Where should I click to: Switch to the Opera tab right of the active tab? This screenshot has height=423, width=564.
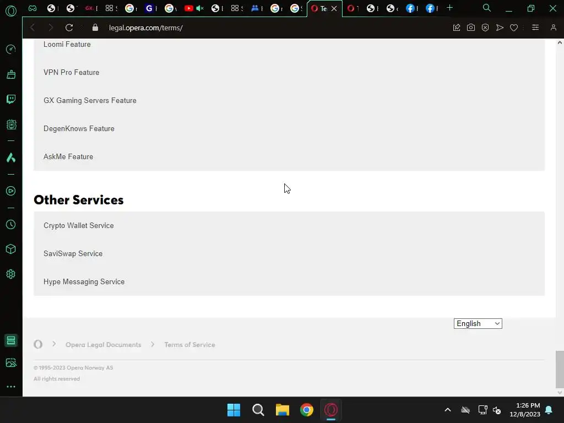352,8
